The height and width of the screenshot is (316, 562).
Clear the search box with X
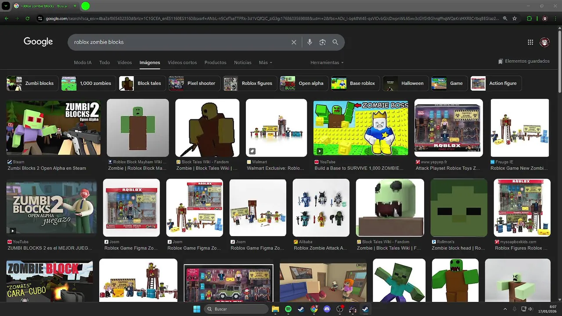[x=294, y=42]
